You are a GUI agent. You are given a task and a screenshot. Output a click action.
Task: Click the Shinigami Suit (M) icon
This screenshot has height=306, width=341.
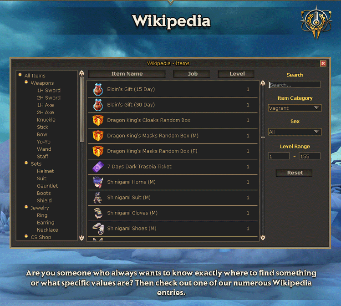pos(98,198)
